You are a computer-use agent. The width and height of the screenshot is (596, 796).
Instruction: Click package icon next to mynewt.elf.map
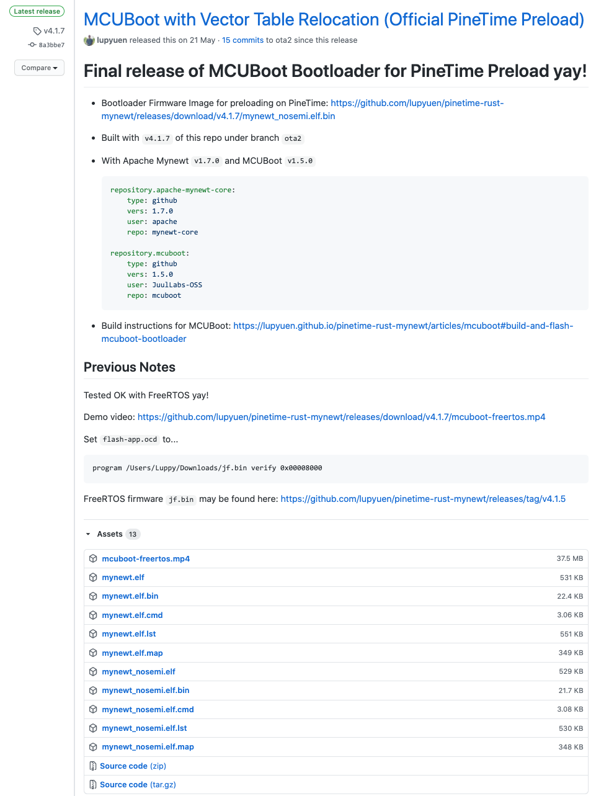tap(93, 653)
